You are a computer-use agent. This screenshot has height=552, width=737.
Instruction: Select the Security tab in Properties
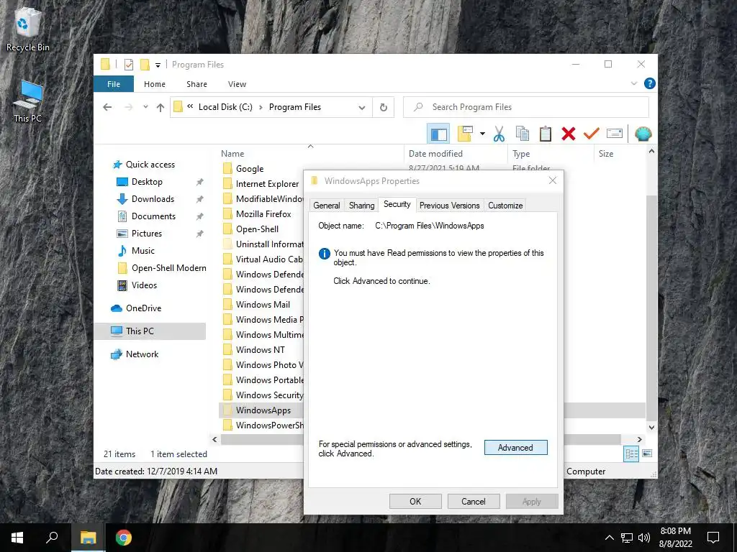point(397,204)
